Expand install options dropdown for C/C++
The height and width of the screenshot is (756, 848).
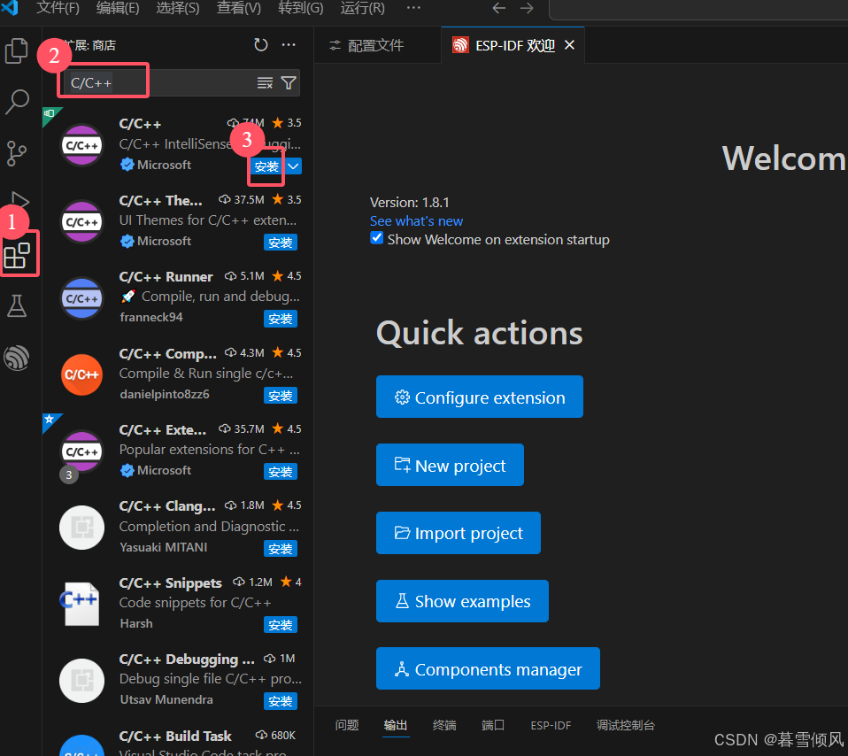click(x=293, y=166)
